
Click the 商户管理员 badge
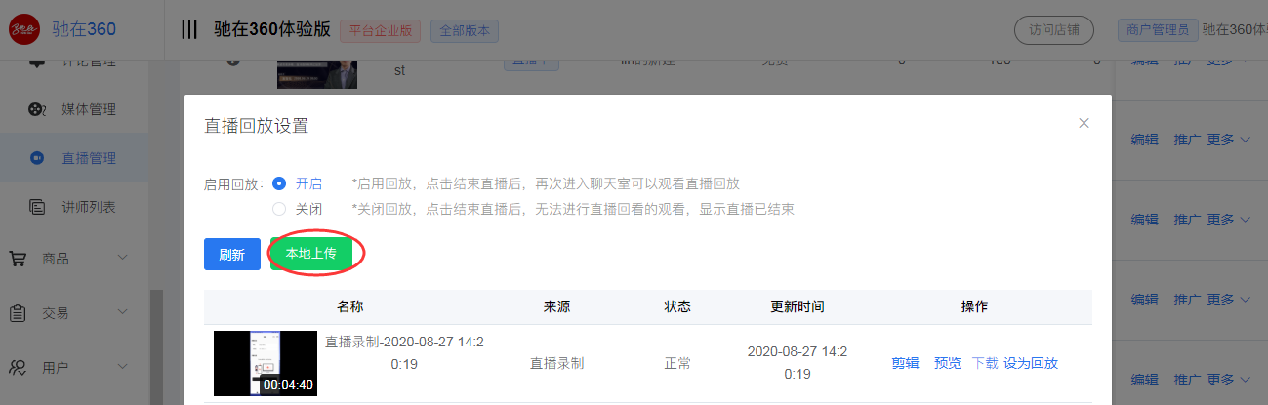click(x=1157, y=30)
